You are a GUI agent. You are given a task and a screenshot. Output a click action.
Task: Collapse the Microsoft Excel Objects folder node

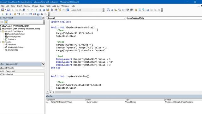[x=1, y=31]
